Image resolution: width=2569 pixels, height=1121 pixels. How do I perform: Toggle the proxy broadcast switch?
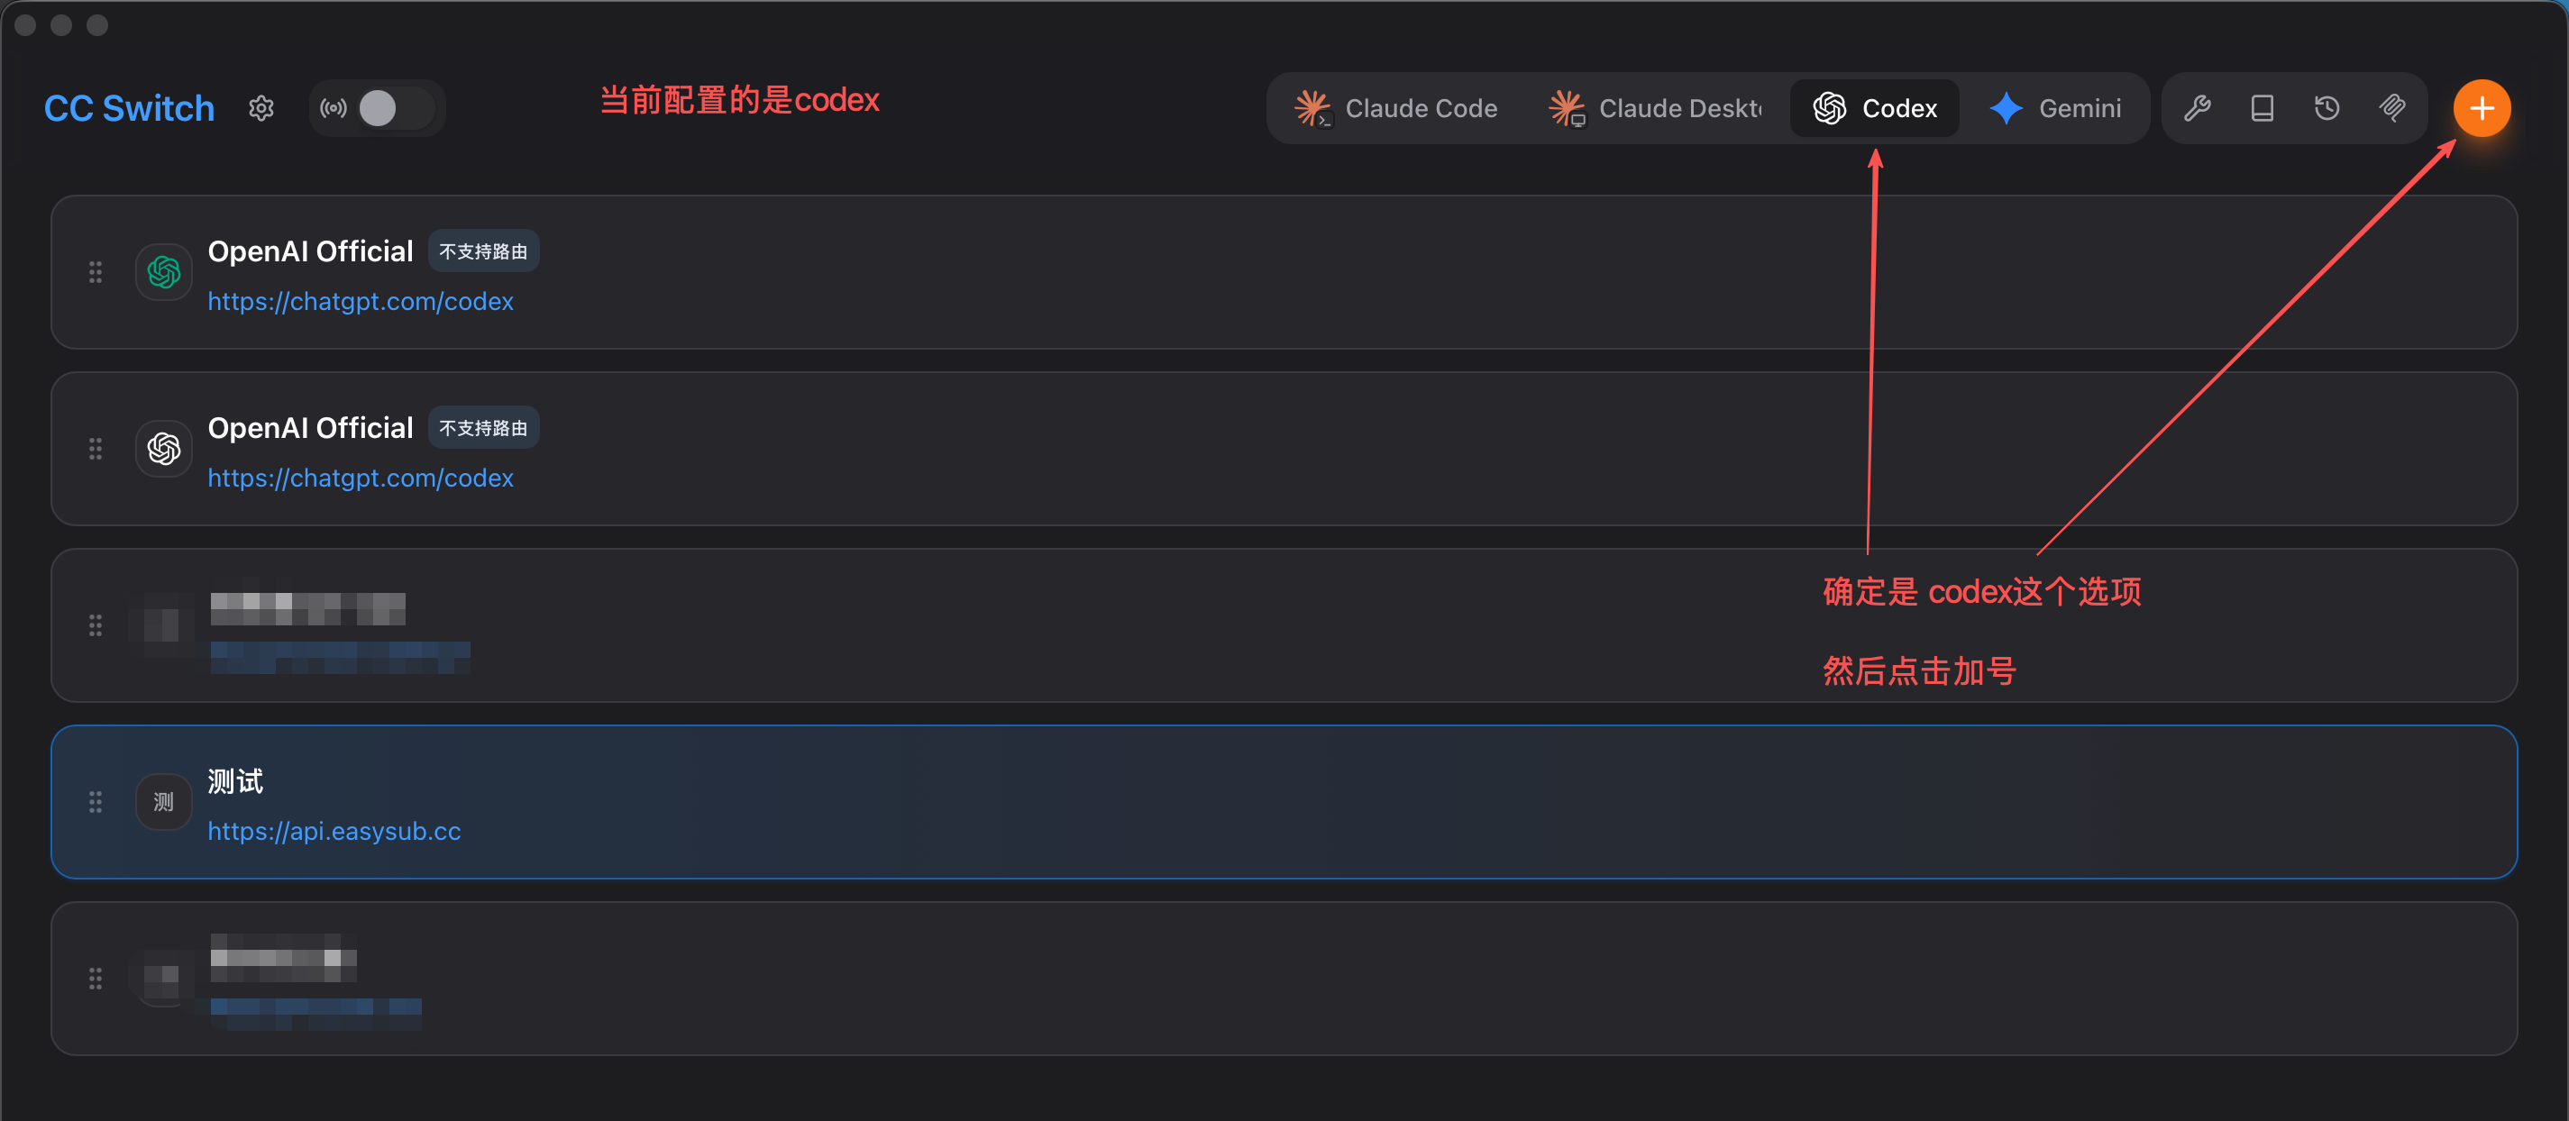(x=377, y=108)
